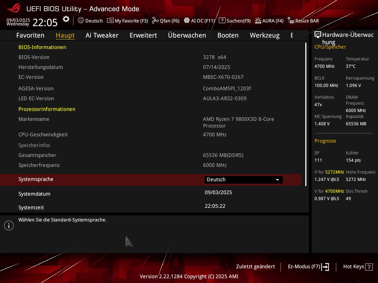The height and width of the screenshot is (283, 378).
Task: Click the Dos Thresh value 49
Action: (348, 199)
